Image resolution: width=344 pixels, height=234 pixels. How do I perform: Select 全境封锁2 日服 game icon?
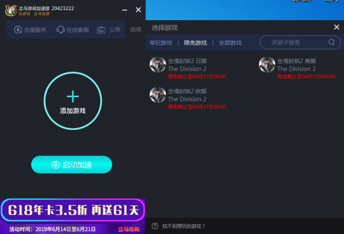(158, 65)
